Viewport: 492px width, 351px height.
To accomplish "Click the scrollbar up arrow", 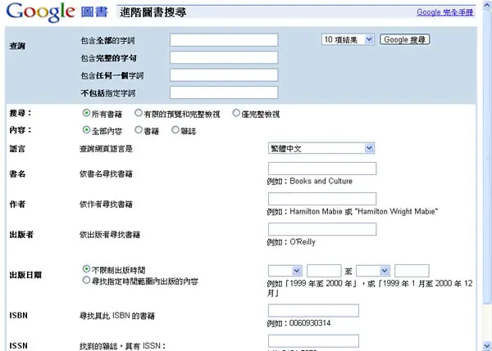I will 487,5.
